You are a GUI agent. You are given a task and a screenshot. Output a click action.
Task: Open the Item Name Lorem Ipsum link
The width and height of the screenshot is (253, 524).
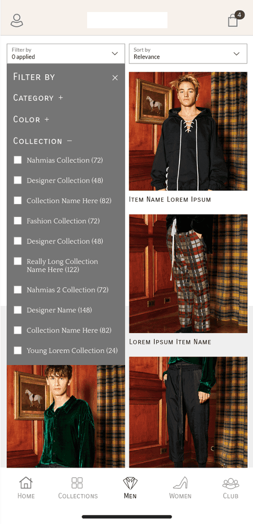click(x=170, y=200)
